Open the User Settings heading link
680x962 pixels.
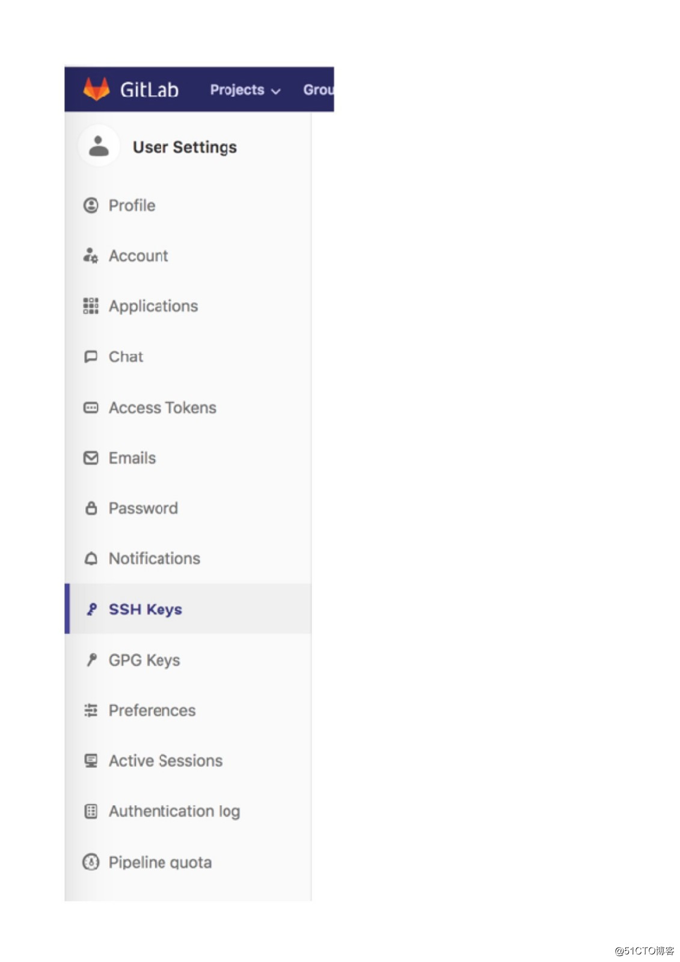[185, 147]
